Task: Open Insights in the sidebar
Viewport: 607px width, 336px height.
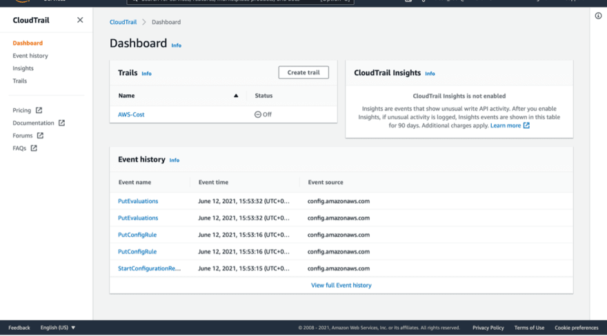Action: (23, 68)
